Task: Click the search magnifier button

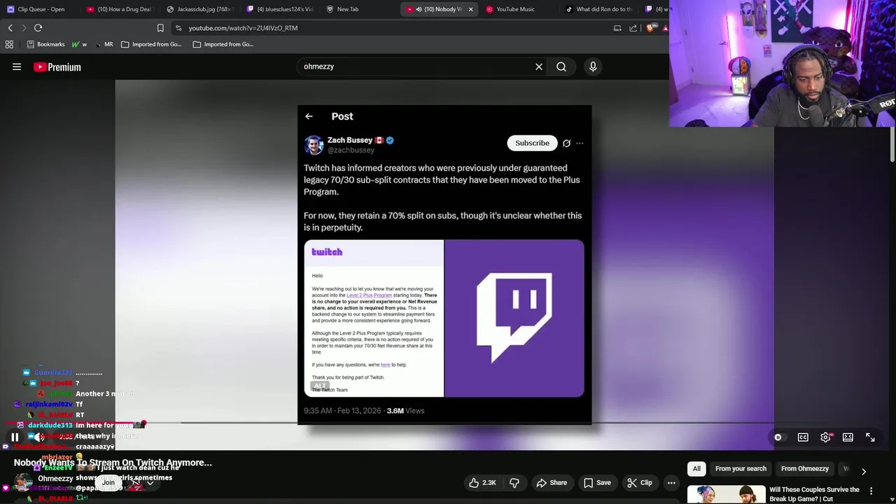Action: pyautogui.click(x=561, y=66)
